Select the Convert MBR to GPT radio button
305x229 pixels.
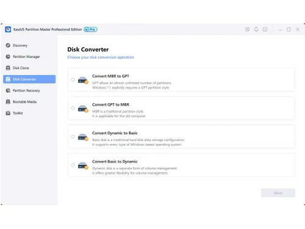(x=73, y=79)
